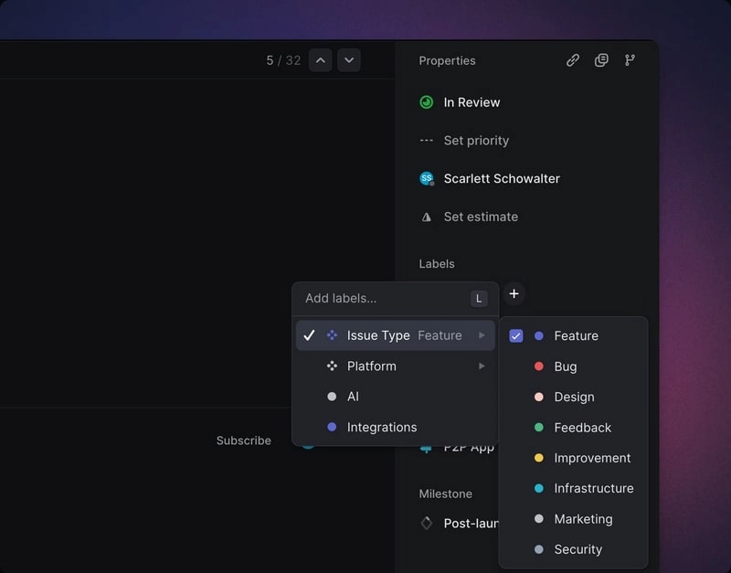Click the In Review status icon
The height and width of the screenshot is (573, 731).
pos(425,102)
